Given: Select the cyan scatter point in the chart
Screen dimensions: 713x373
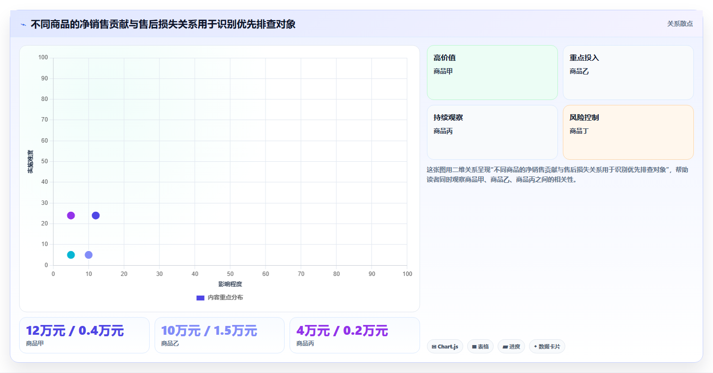Looking at the screenshot, I should [x=71, y=255].
